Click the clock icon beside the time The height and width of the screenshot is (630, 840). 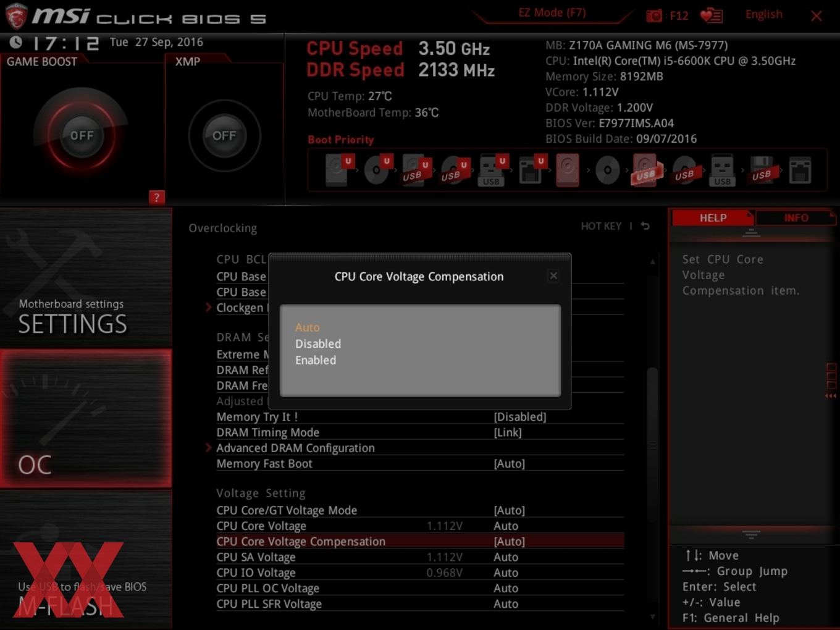(x=16, y=42)
